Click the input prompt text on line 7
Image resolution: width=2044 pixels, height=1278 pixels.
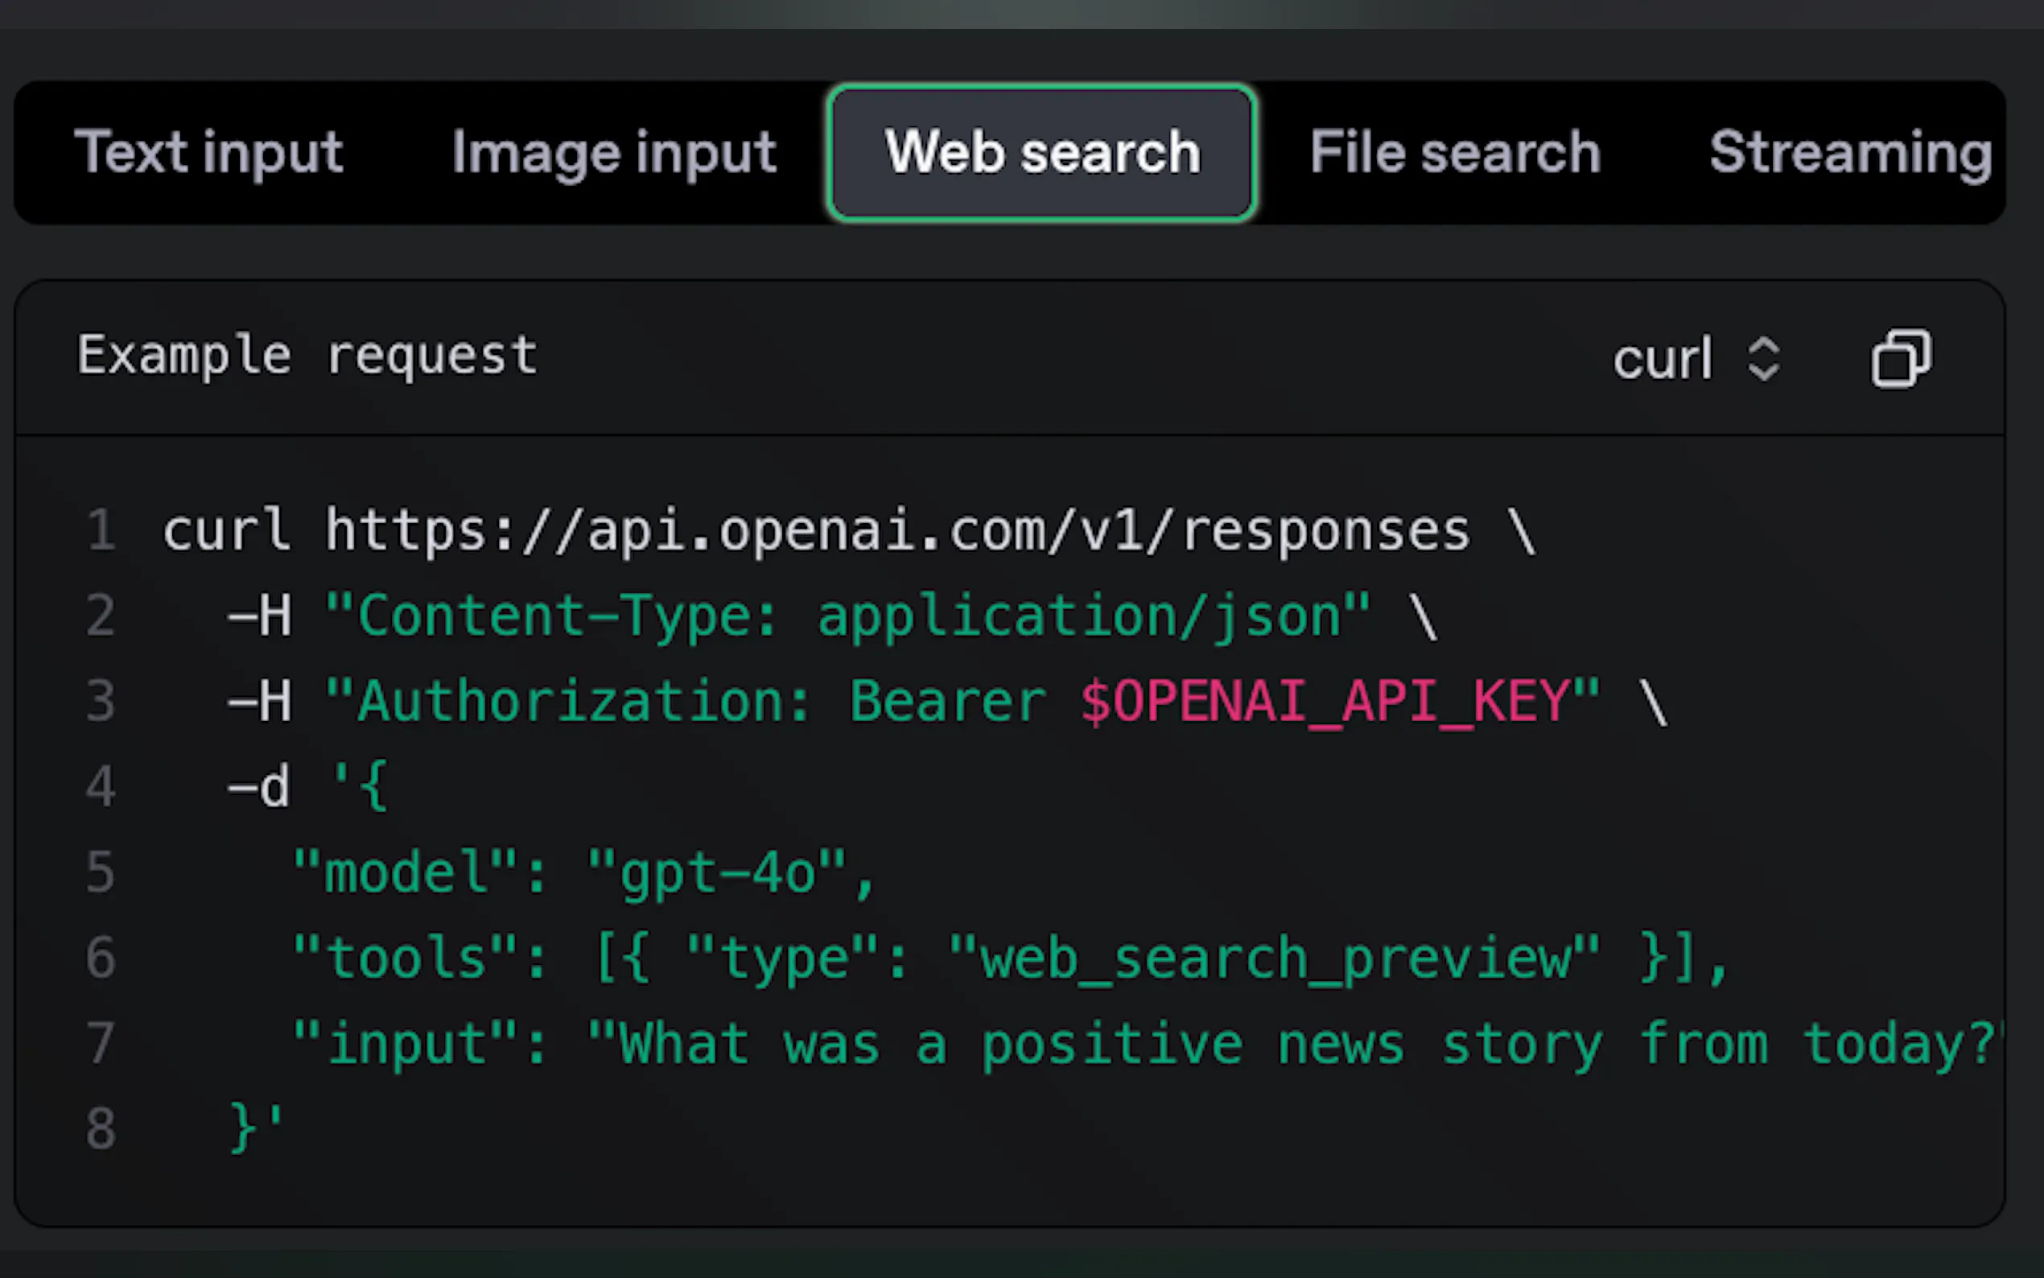click(1293, 1045)
